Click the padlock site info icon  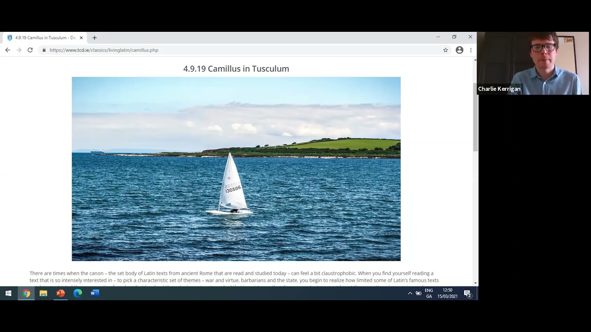[x=44, y=50]
